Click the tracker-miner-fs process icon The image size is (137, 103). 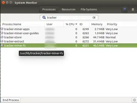coord(2,45)
